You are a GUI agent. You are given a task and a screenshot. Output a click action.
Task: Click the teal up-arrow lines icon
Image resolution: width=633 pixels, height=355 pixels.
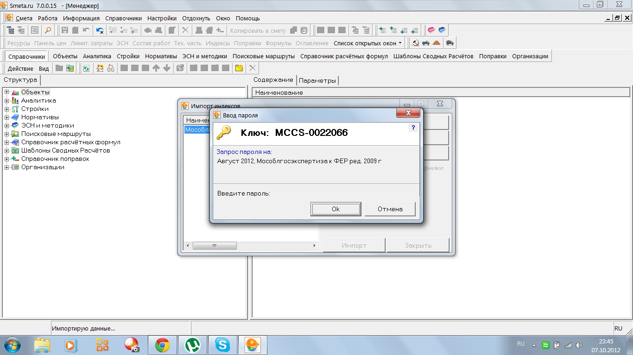point(393,31)
